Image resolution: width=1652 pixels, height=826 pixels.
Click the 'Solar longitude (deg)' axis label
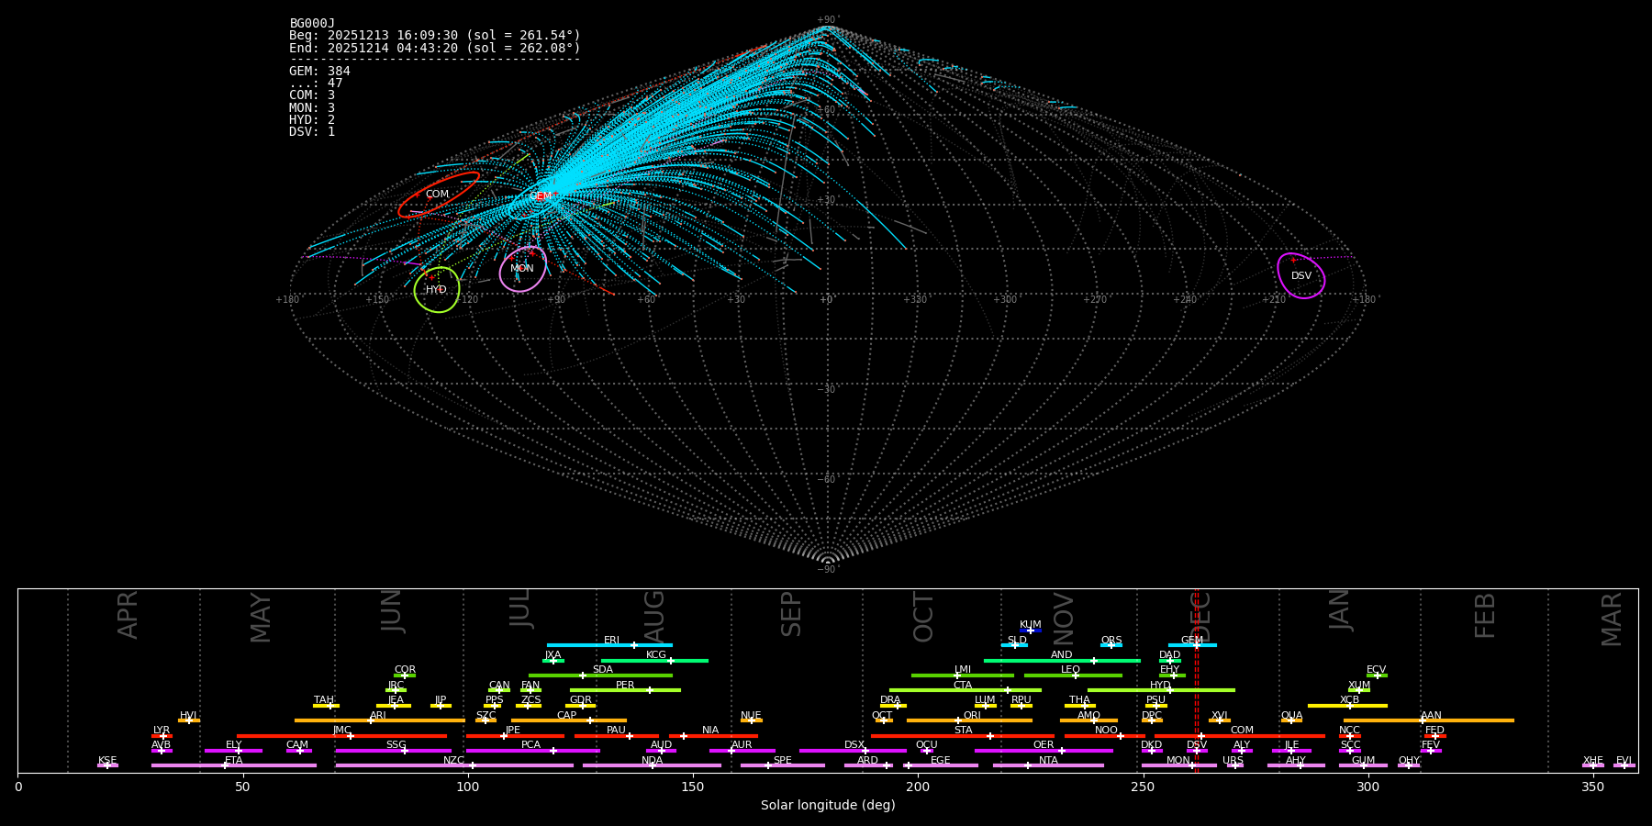828,806
